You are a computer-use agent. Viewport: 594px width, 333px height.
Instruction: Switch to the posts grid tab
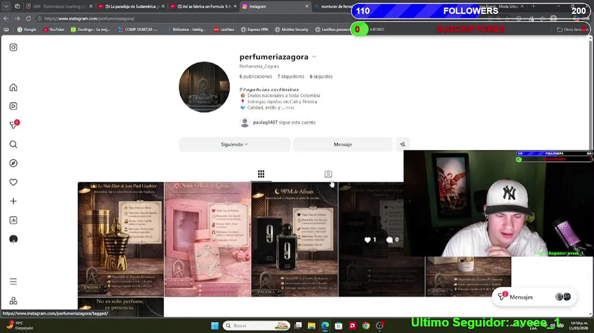[261, 174]
